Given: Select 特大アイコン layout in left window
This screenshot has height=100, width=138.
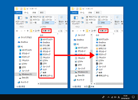Looking at the screenshot, I should [x=36, y=17].
